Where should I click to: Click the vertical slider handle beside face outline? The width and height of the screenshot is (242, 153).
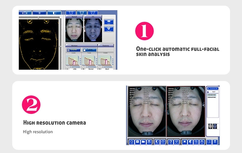click(61, 46)
